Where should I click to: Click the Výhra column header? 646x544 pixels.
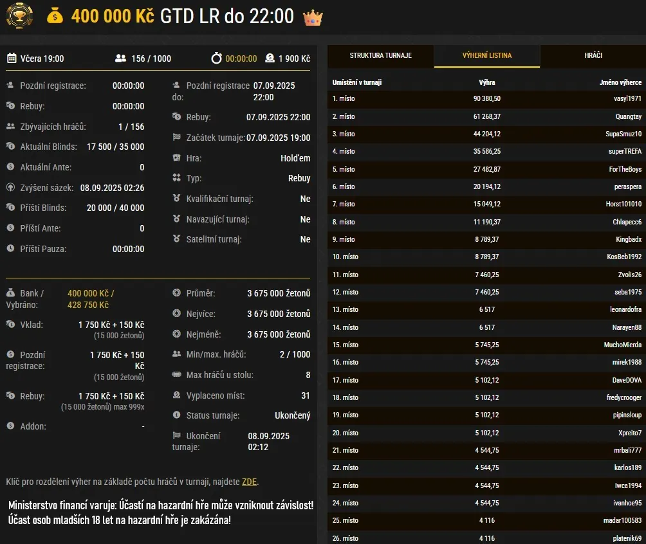pos(487,82)
